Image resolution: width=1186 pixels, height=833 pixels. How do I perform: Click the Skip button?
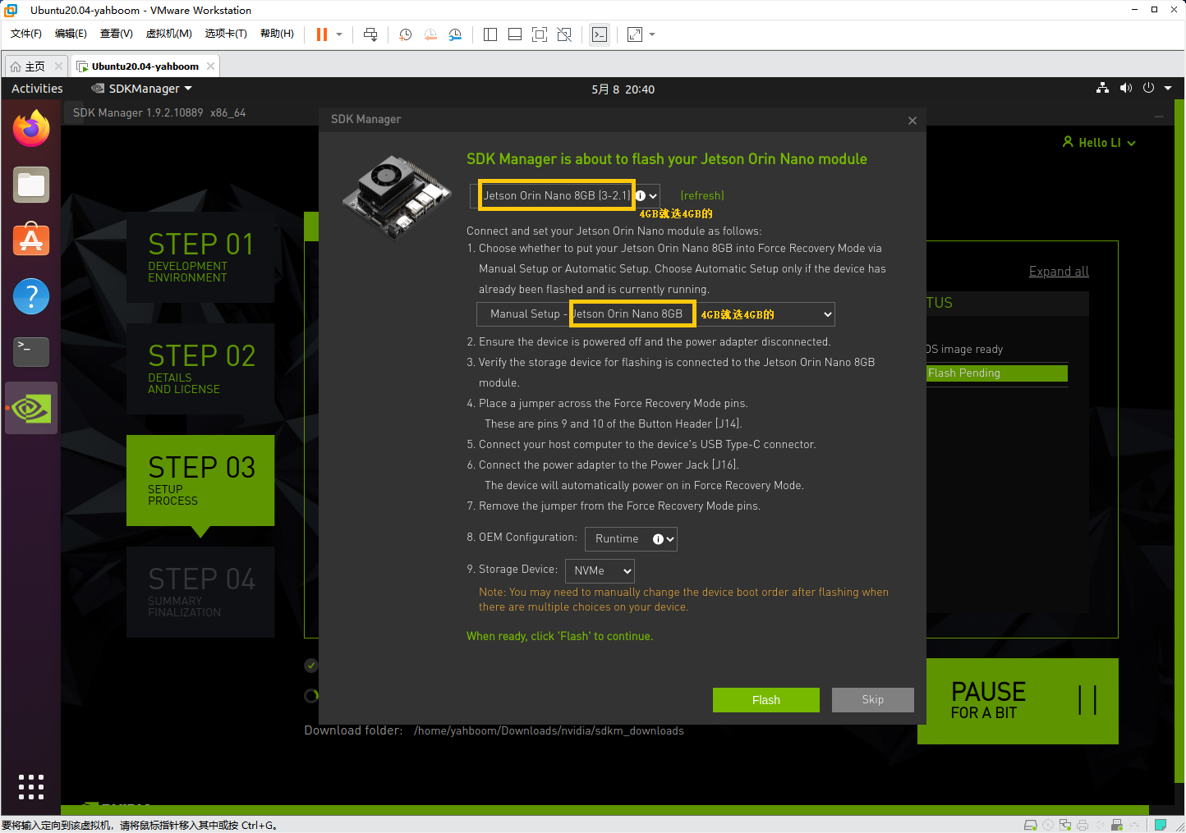pos(872,700)
